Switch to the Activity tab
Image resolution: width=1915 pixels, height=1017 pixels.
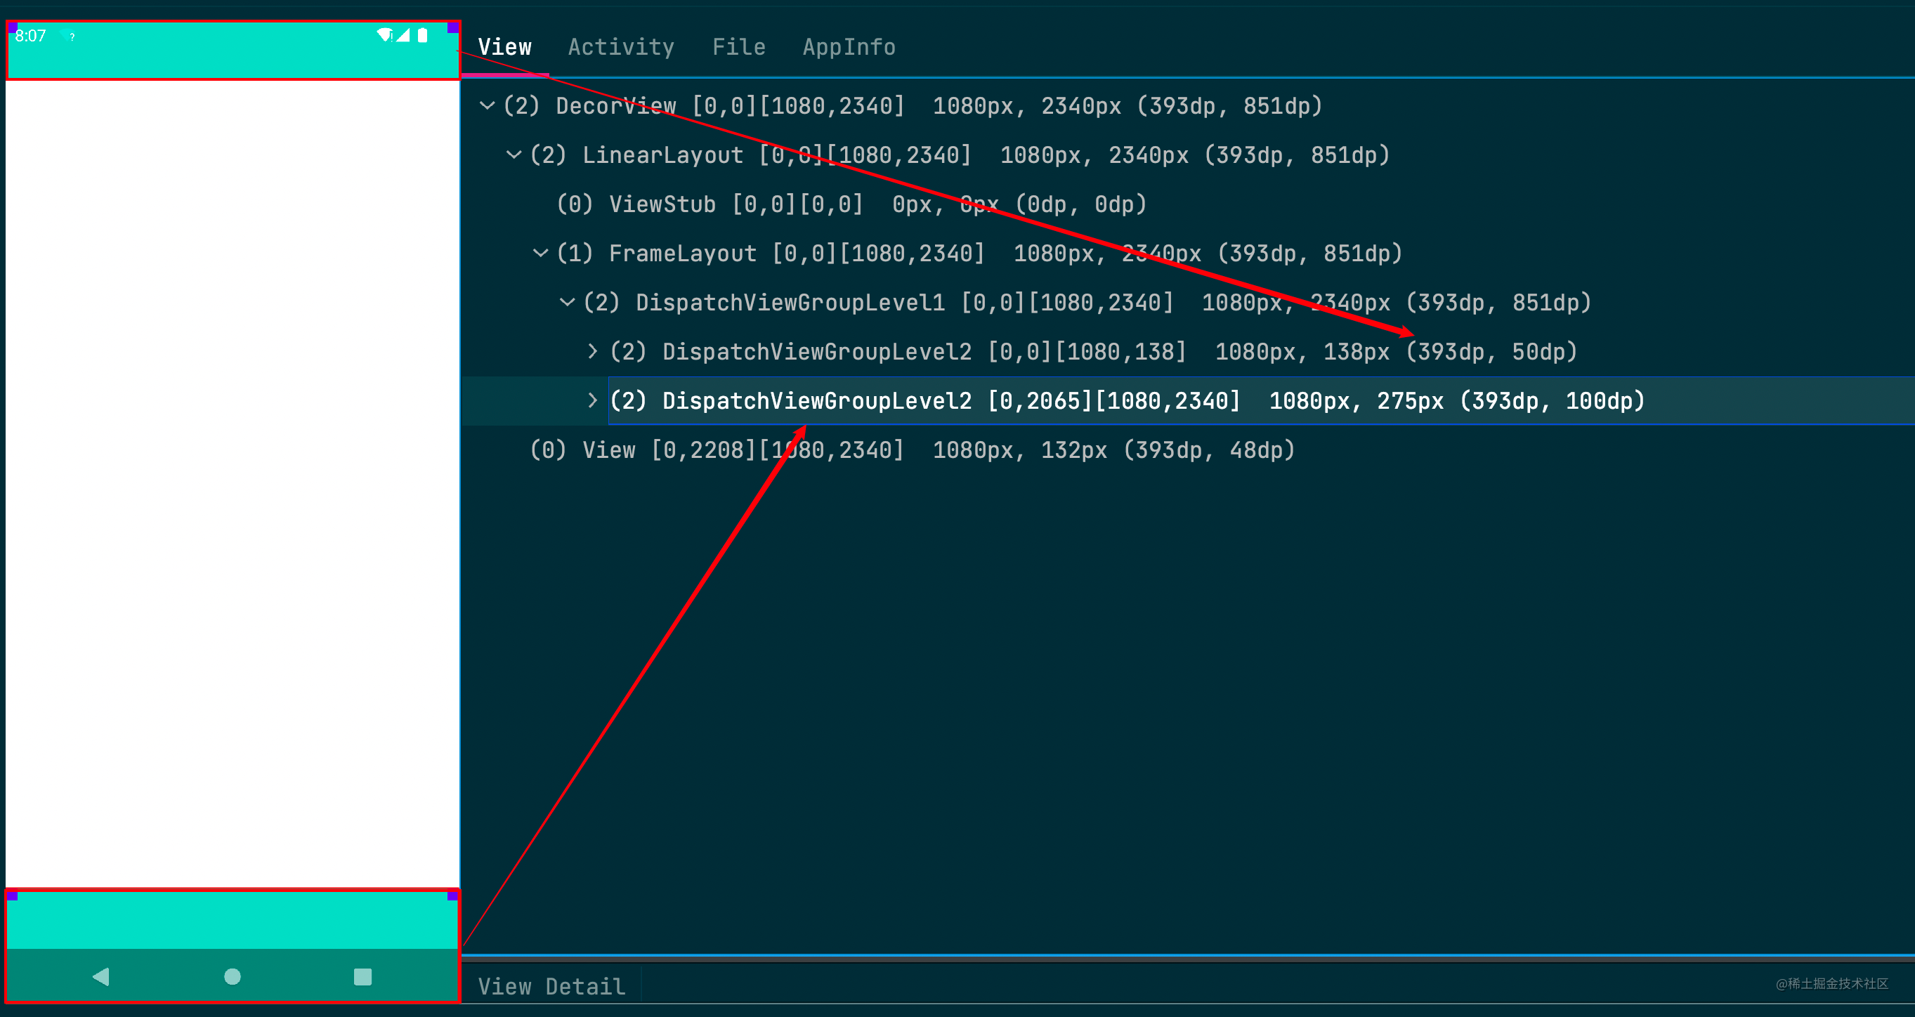[x=622, y=46]
